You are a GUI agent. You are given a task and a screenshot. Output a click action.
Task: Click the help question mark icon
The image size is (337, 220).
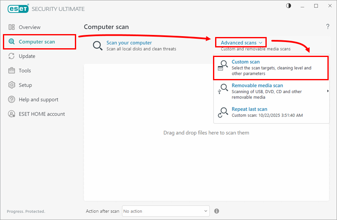pyautogui.click(x=327, y=27)
